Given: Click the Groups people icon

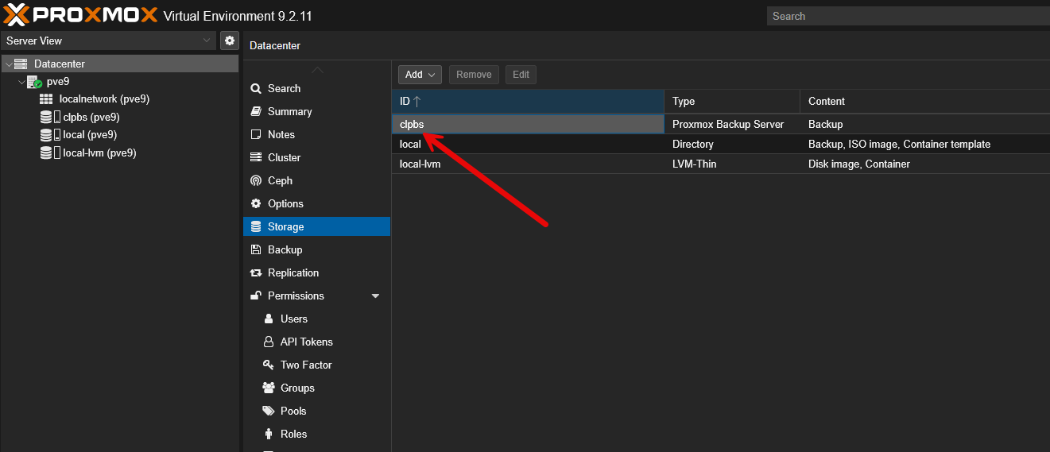Looking at the screenshot, I should [268, 388].
